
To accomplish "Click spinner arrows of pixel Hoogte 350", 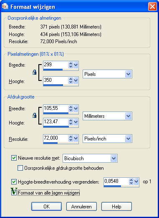I will (x=71, y=80).
